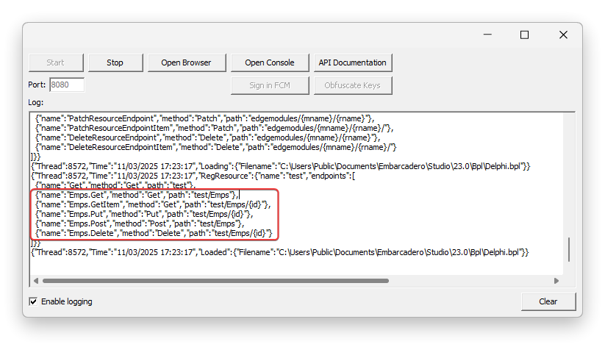Click the log's vertical scrollbar thumb
The image size is (605, 347).
[569, 250]
